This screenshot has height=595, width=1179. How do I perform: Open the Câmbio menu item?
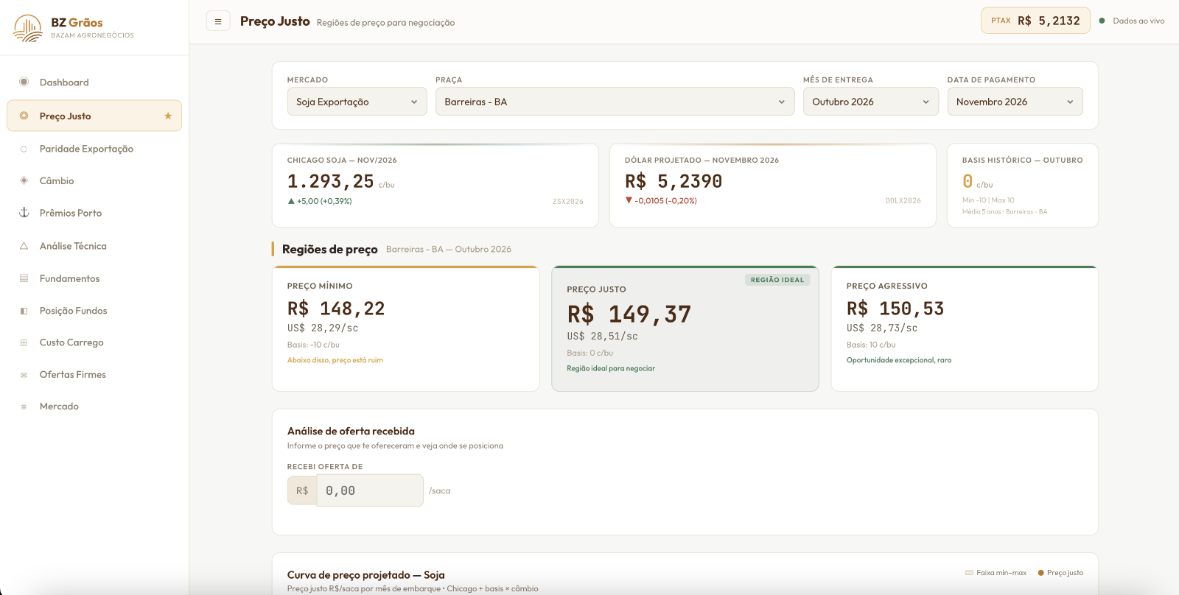pos(94,180)
